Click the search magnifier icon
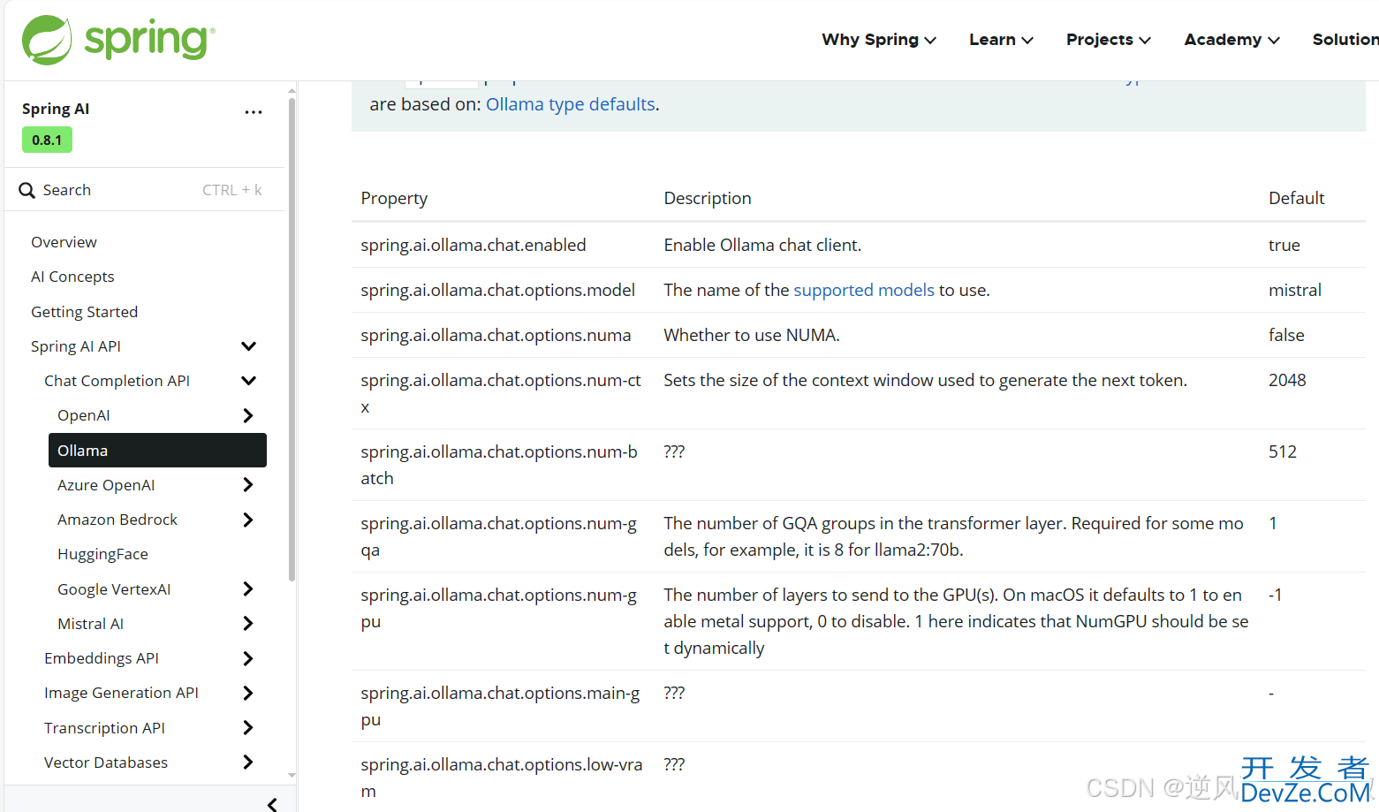This screenshot has height=812, width=1379. tap(27, 190)
